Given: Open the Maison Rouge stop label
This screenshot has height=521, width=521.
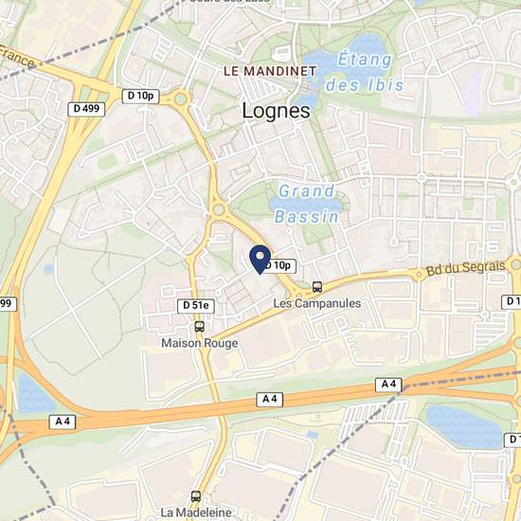Looking at the screenshot, I should point(199,343).
